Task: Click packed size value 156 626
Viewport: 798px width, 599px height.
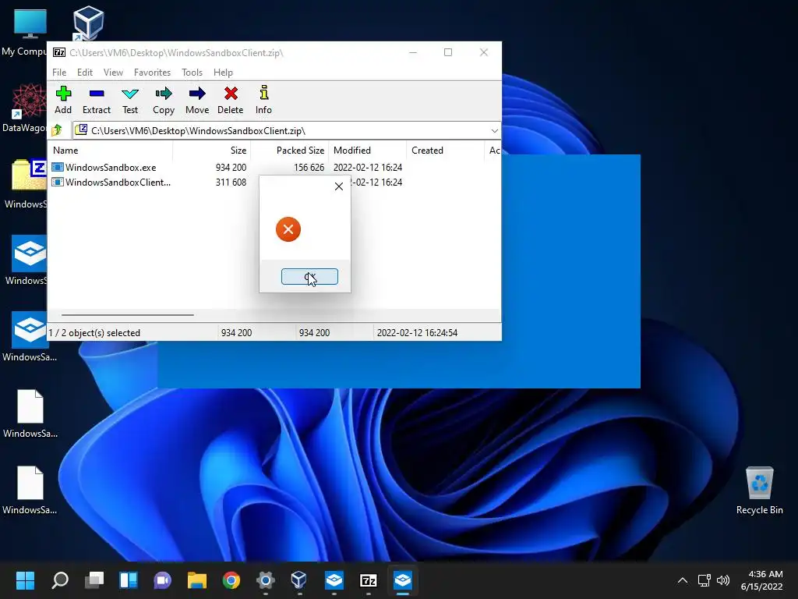Action: pos(309,168)
